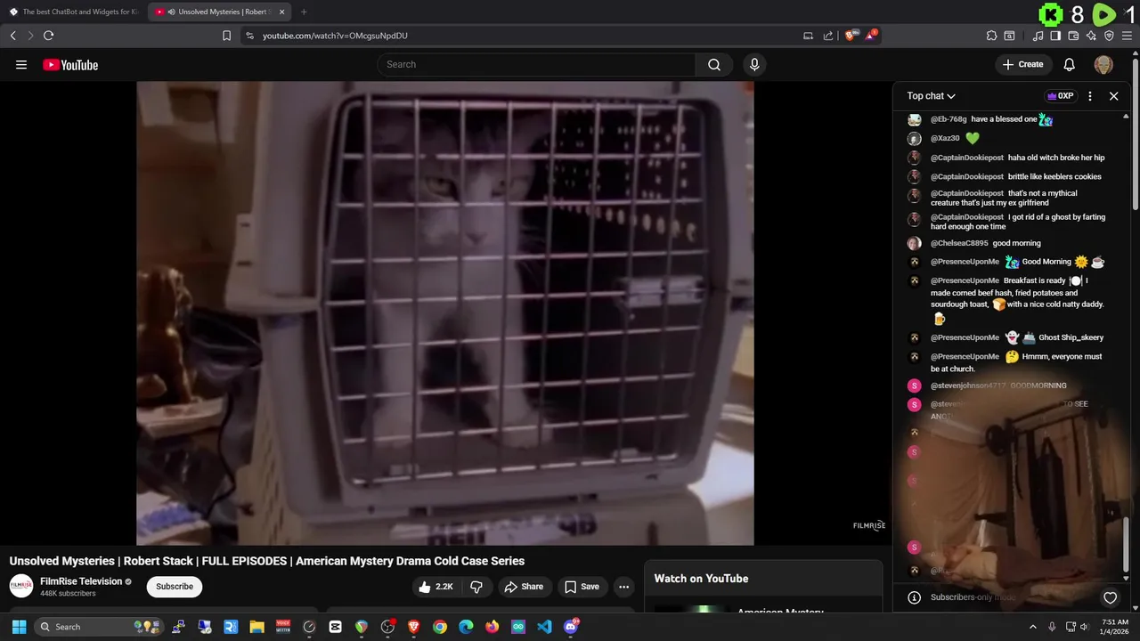Open the account avatar menu
Screen dimensions: 1140x641
click(1103, 64)
